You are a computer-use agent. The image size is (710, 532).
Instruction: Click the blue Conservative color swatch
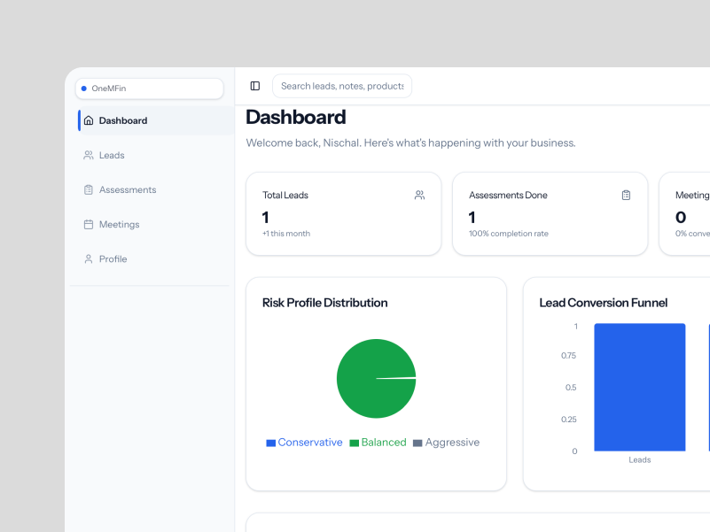(x=271, y=443)
